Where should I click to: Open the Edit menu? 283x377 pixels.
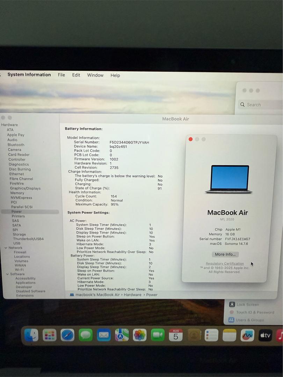[76, 75]
